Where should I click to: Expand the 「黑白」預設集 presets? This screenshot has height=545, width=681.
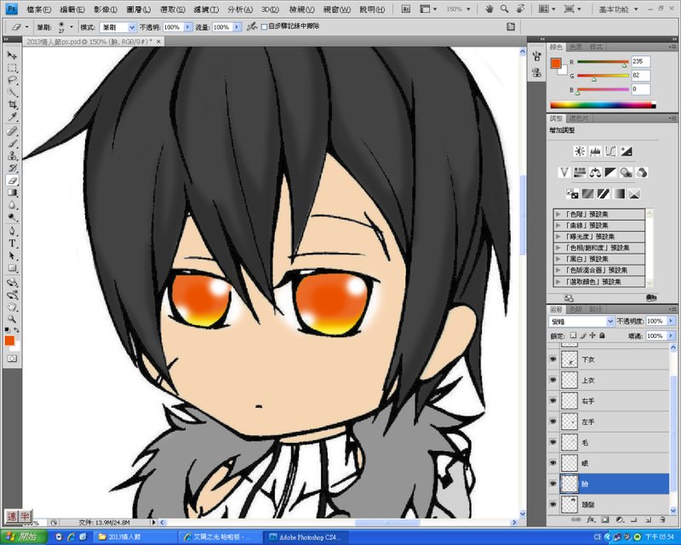tap(558, 259)
